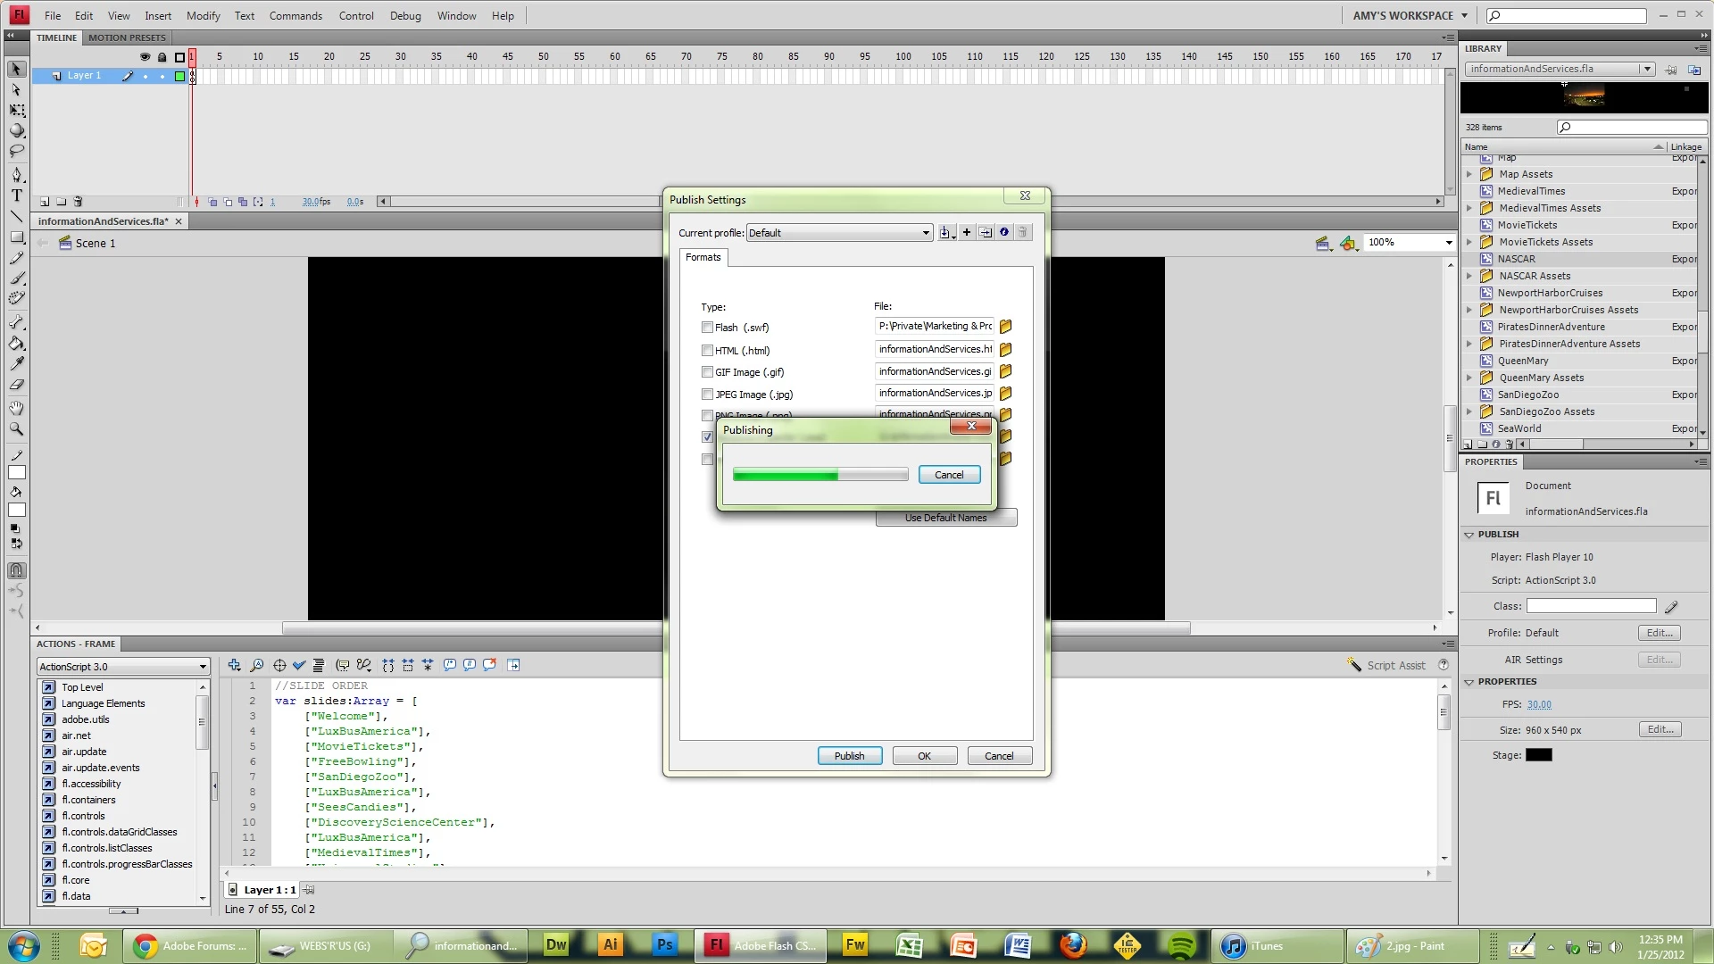Select the Eraser tool

pyautogui.click(x=17, y=386)
